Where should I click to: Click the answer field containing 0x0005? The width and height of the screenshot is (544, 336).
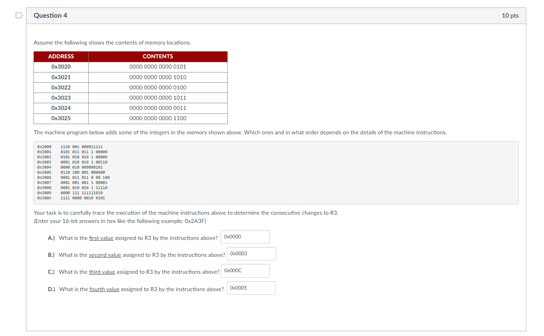[251, 288]
